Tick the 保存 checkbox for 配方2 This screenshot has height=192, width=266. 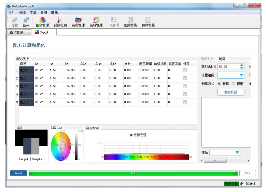(x=185, y=86)
